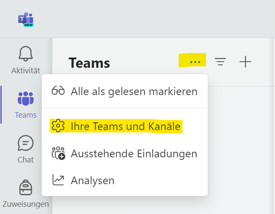Click the Microsoft Teams logo
Screen dimensions: 275x214
point(26,19)
